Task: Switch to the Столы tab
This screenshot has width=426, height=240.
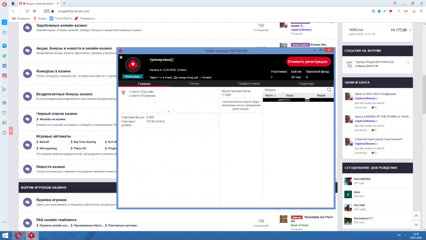Action: (194, 84)
